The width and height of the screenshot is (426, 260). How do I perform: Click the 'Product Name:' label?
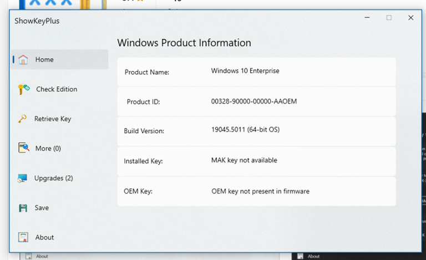point(146,72)
